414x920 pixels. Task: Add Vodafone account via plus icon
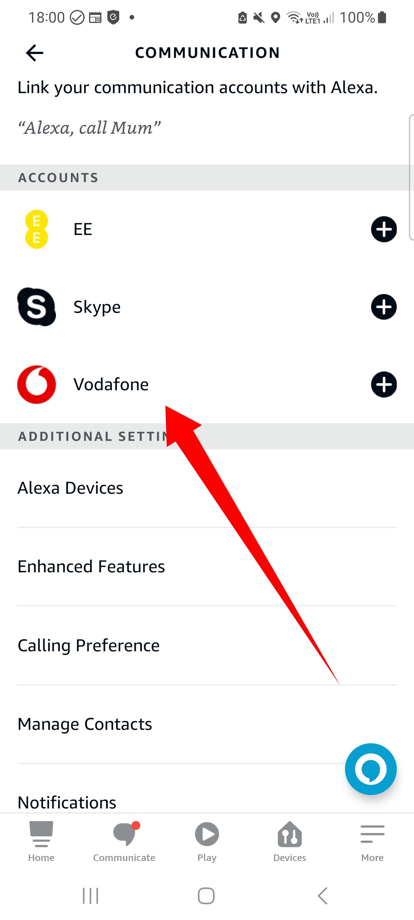coord(384,384)
